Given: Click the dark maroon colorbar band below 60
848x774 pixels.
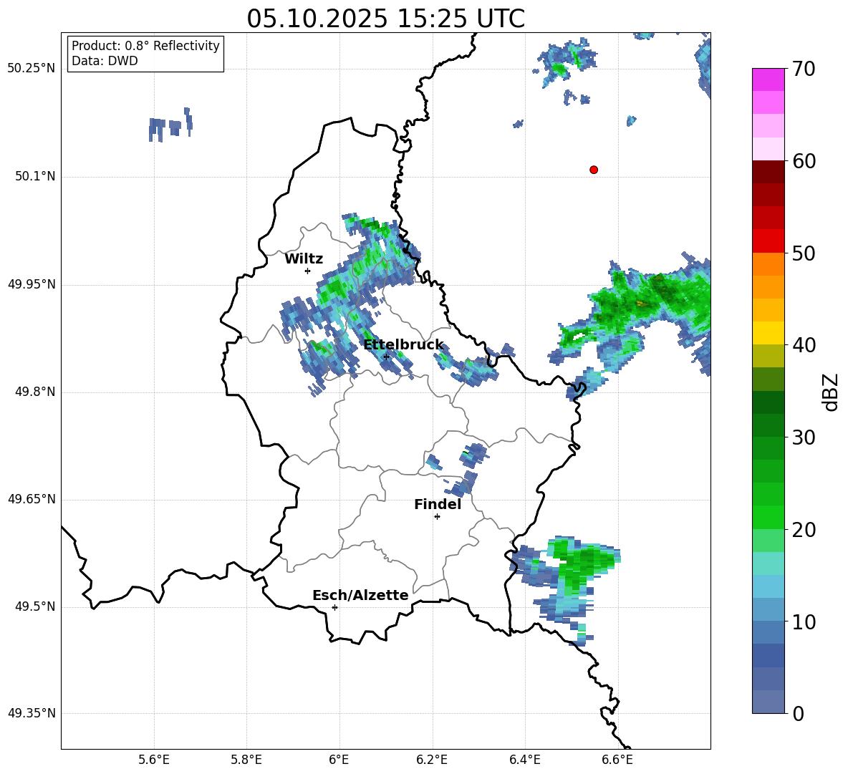Looking at the screenshot, I should [768, 172].
